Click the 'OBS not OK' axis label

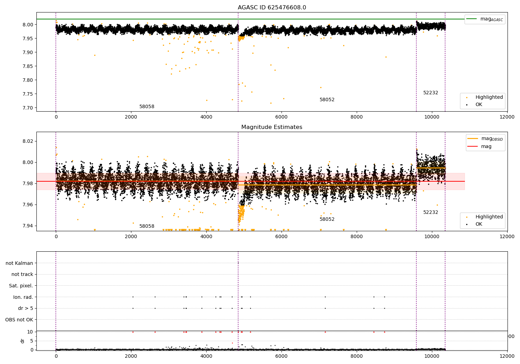19,320
